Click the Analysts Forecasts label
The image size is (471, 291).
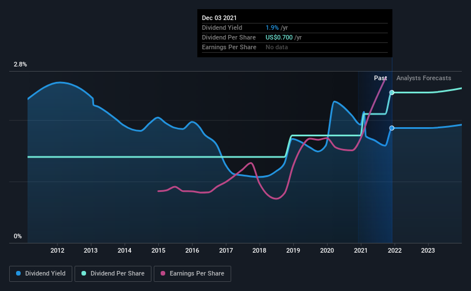point(423,78)
